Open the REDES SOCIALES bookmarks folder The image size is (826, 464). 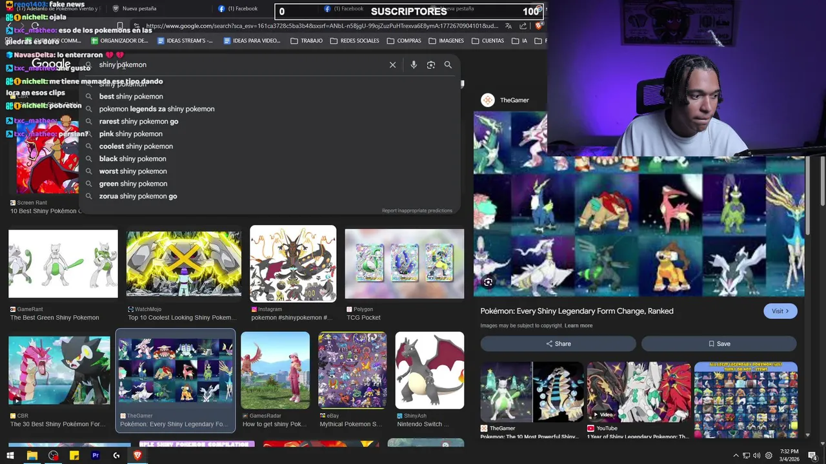(x=354, y=41)
